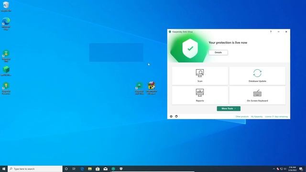The width and height of the screenshot is (306, 172).
Task: Open Cortana from the taskbar
Action: coord(66,169)
